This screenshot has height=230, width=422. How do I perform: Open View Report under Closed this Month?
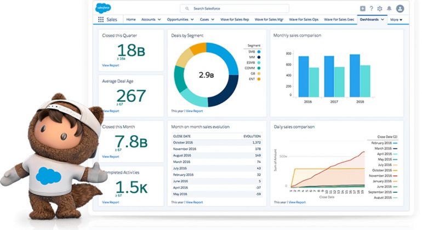110,157
